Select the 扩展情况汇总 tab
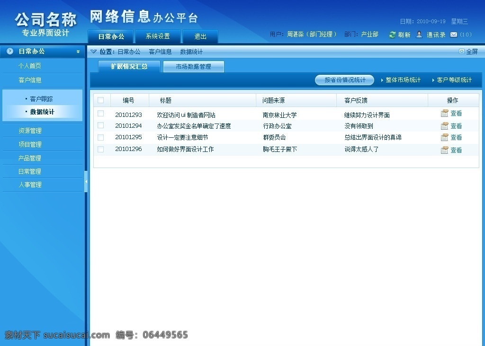 [129, 66]
